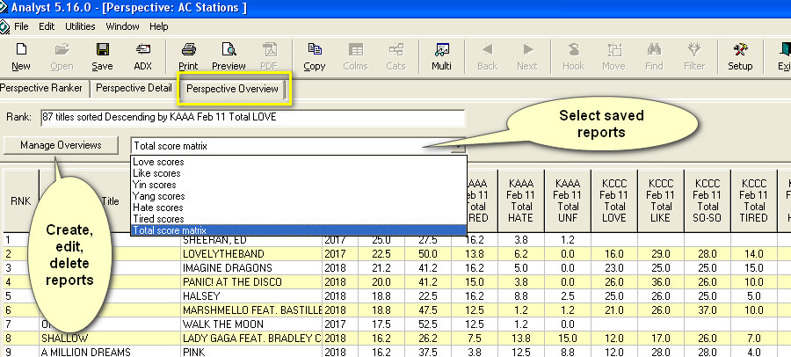Collapse the Total score matrix combo box
The image size is (791, 357).
tap(458, 147)
